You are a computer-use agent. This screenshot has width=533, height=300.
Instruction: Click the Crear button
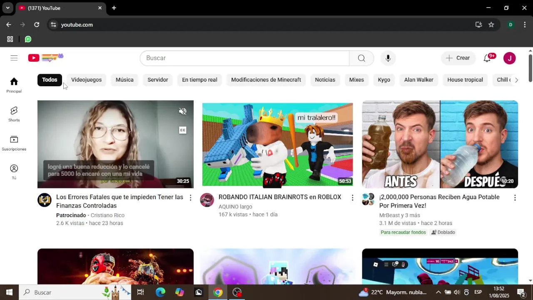pos(458,58)
